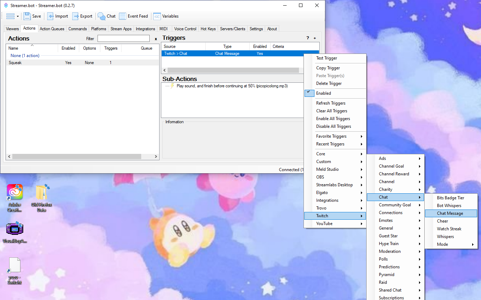The image size is (481, 300).
Task: Open the main hamburger menu icon
Action: [x=10, y=16]
